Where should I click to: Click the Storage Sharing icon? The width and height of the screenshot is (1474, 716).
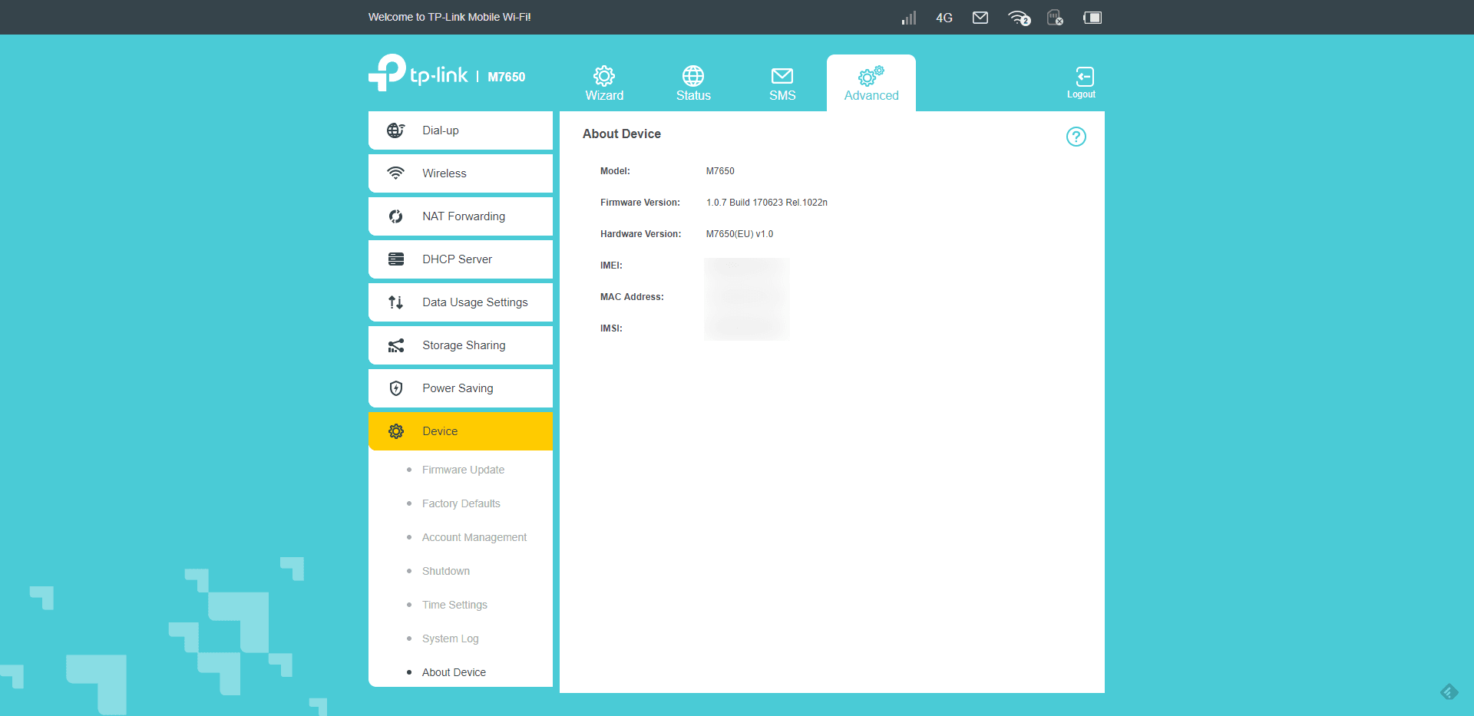point(396,345)
